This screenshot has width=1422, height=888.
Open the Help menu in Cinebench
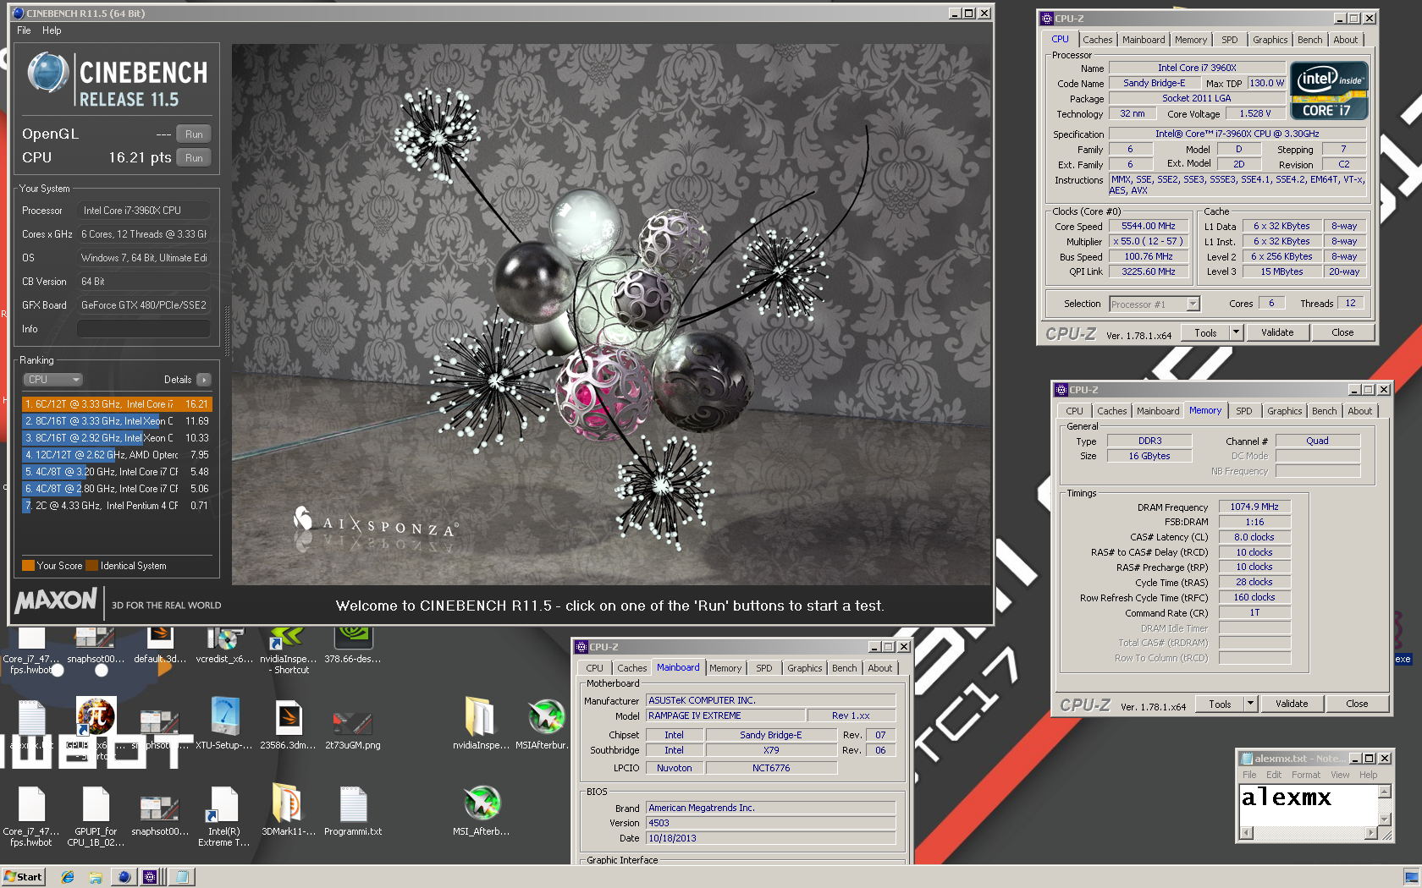pos(52,30)
